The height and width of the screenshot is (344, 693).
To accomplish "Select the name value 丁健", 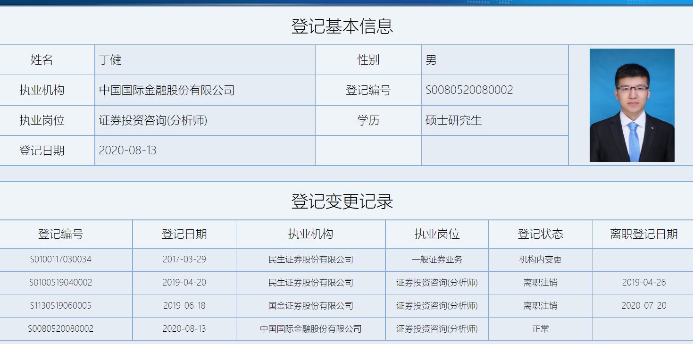I will pos(110,60).
